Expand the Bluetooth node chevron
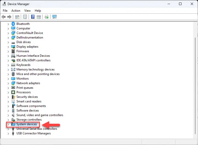 pos(8,24)
